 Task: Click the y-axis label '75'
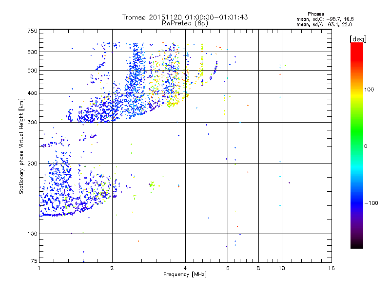pos(34,261)
